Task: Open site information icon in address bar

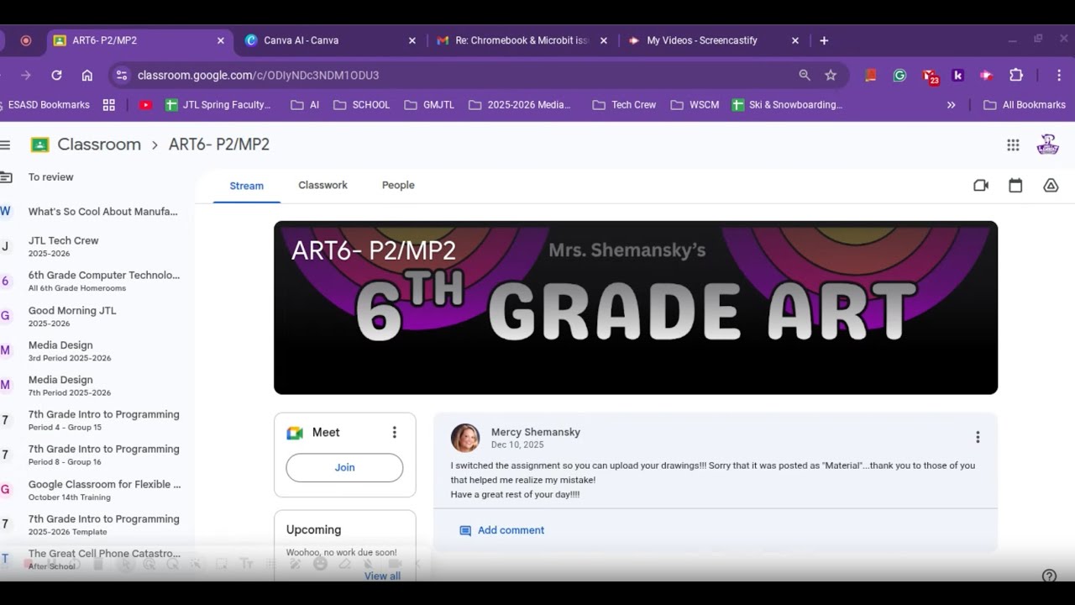Action: [122, 75]
